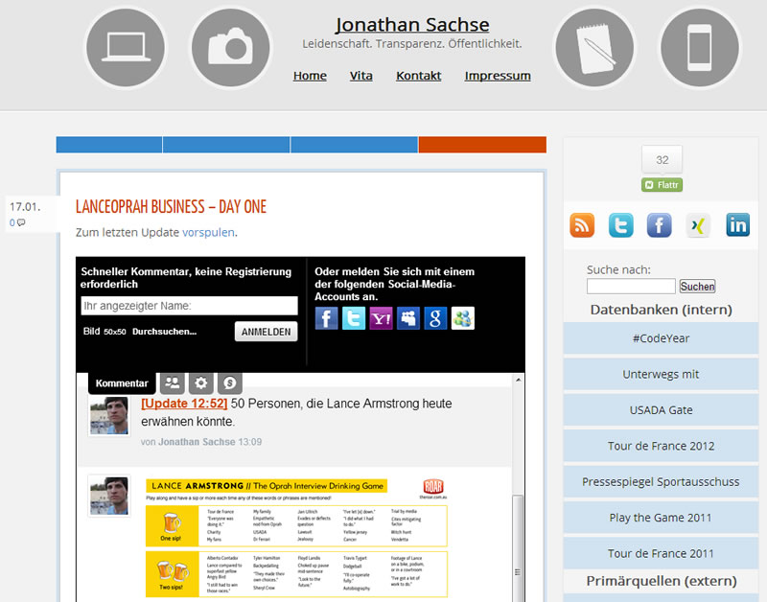767x602 pixels.
Task: Click the comment feed scrollbar thumb
Action: point(518,547)
